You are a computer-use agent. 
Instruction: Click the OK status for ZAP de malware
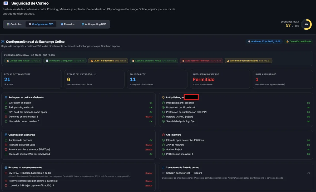coord(308,145)
